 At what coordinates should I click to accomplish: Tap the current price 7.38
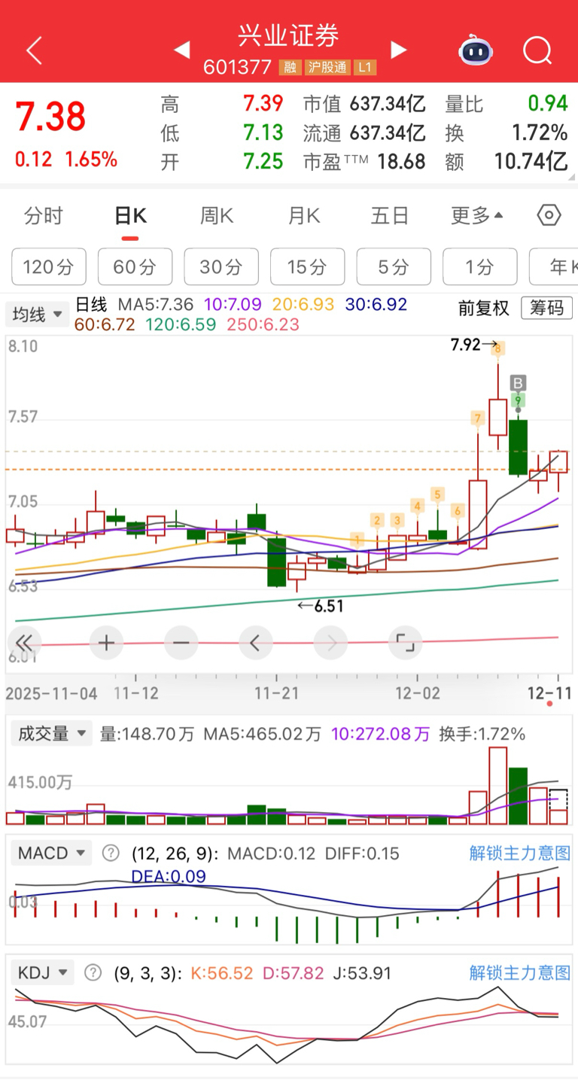pos(51,117)
